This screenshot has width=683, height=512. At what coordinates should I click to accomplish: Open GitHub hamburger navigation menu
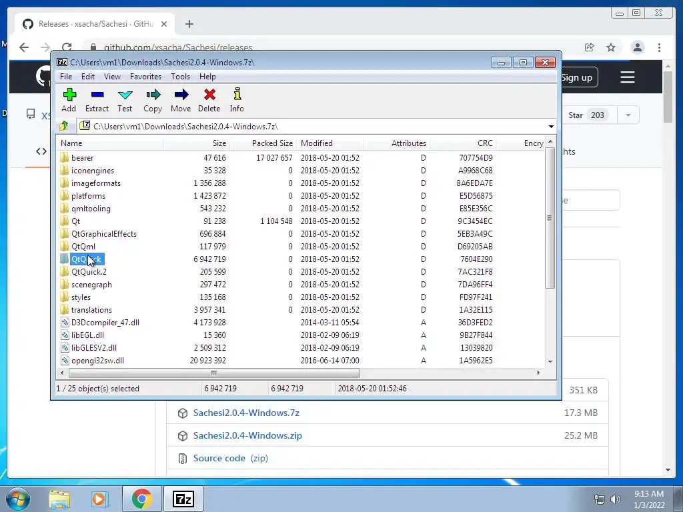pyautogui.click(x=628, y=78)
